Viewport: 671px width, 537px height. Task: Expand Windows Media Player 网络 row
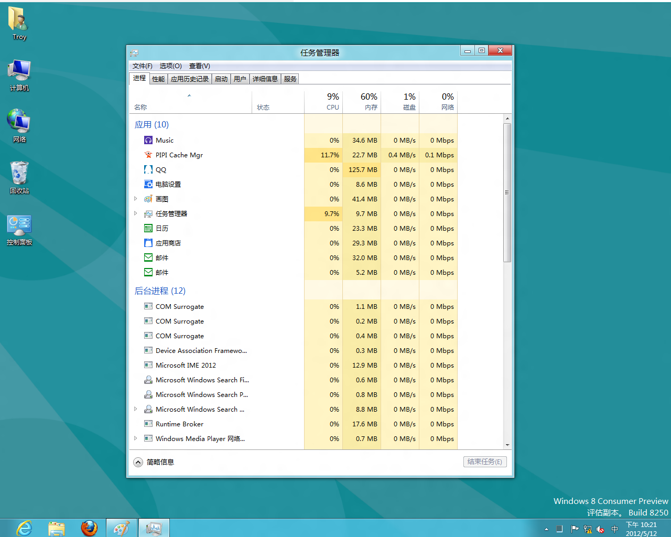pos(135,438)
